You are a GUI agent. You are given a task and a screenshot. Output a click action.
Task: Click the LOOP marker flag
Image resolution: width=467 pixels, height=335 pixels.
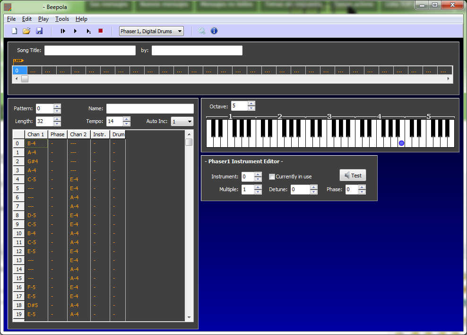click(18, 61)
